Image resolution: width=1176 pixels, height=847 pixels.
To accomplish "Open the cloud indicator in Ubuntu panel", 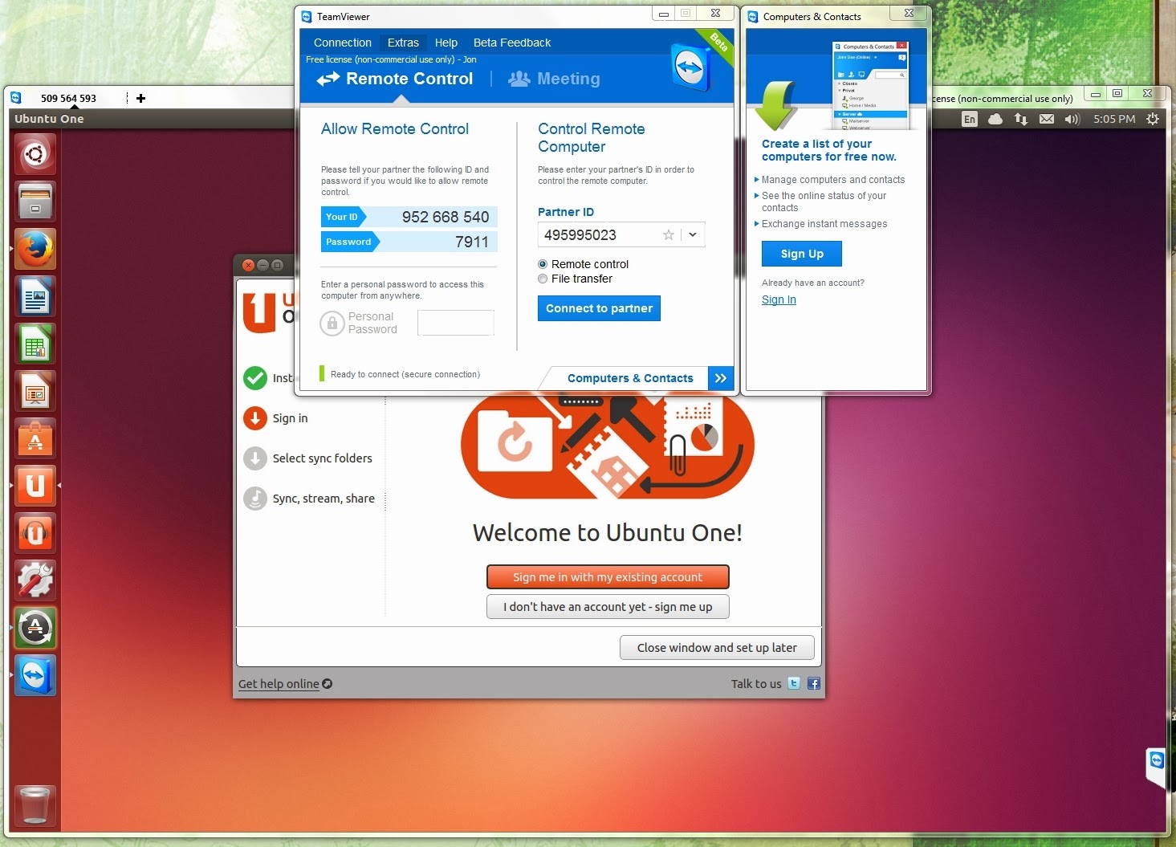I will click(995, 119).
